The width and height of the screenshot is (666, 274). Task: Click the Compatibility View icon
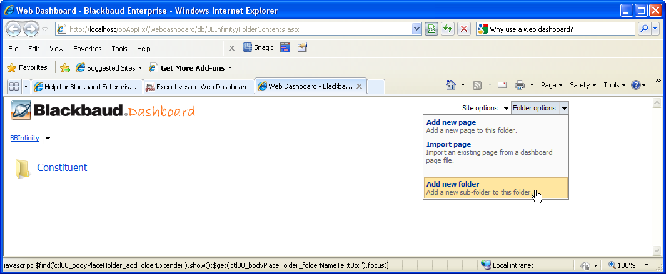coord(431,29)
